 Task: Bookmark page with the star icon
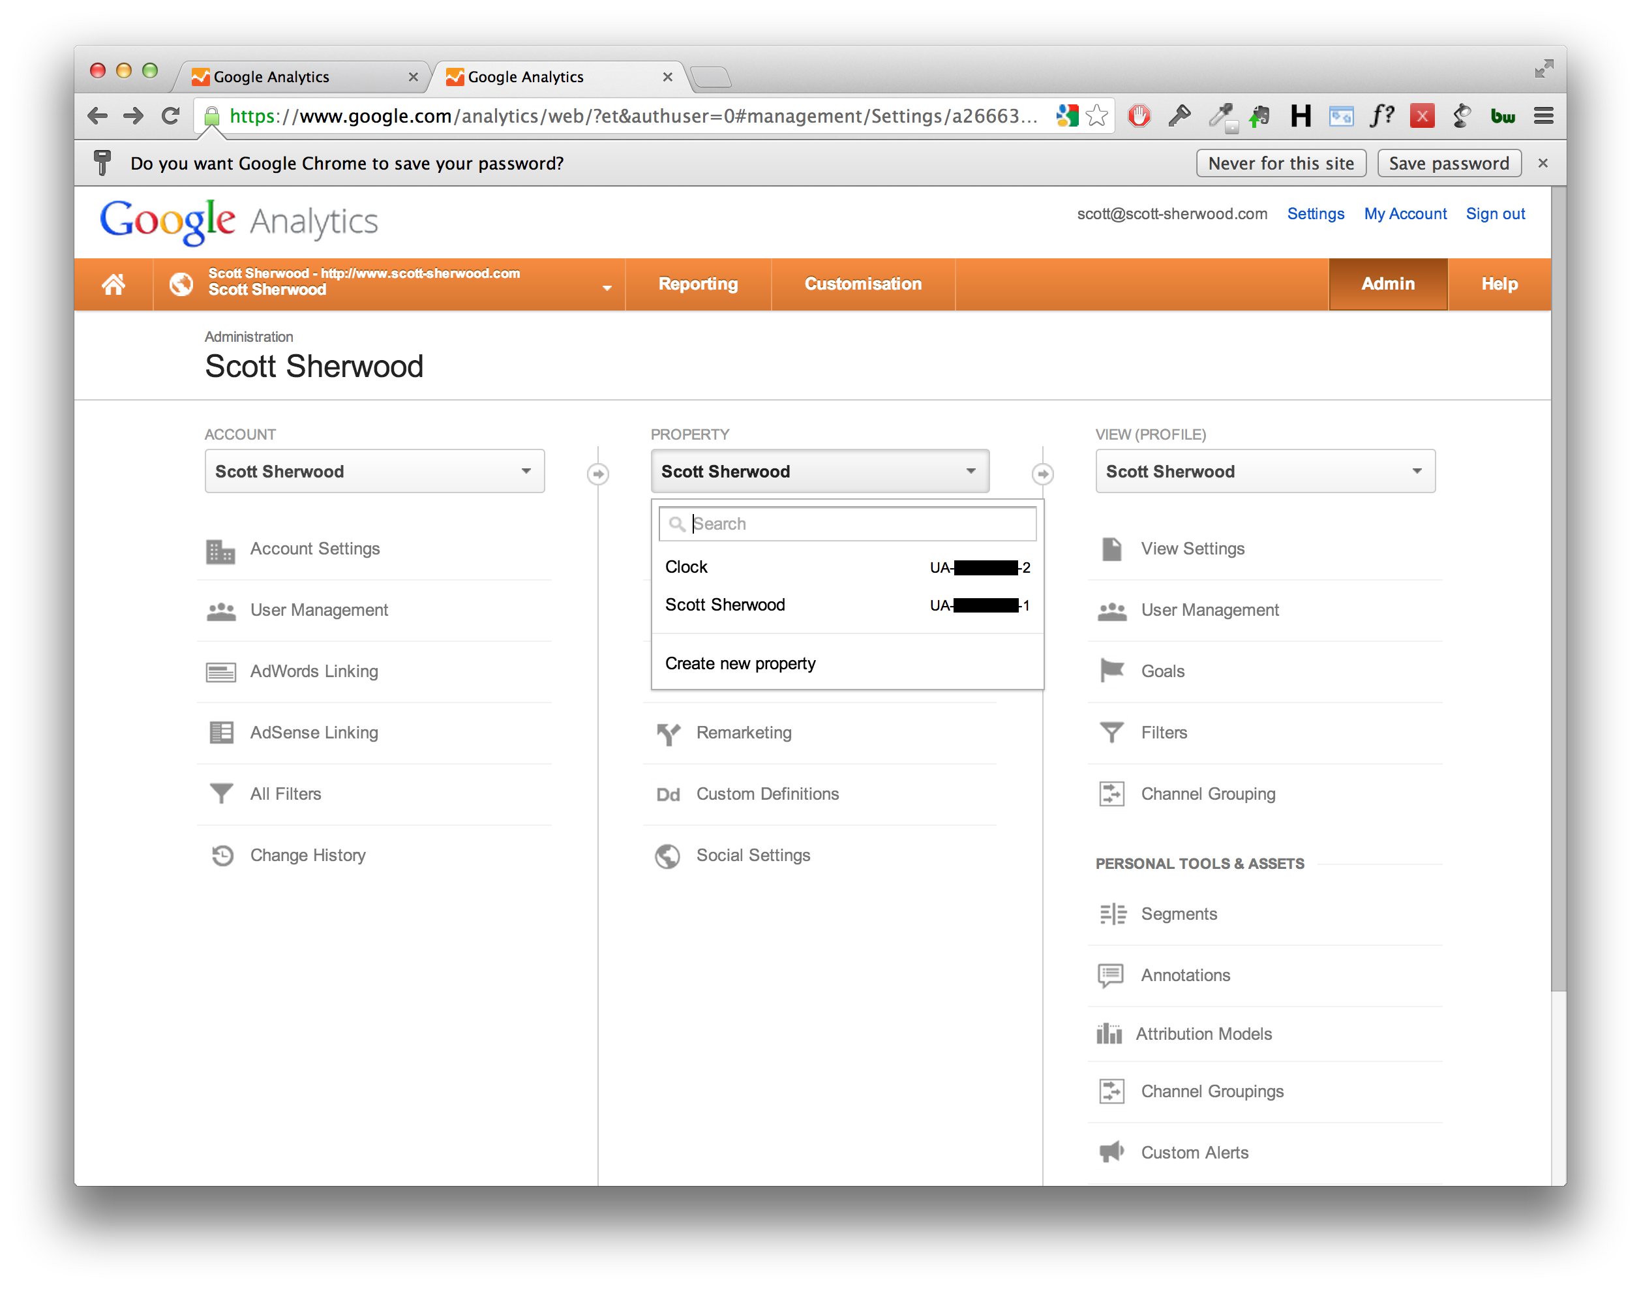tap(1097, 116)
